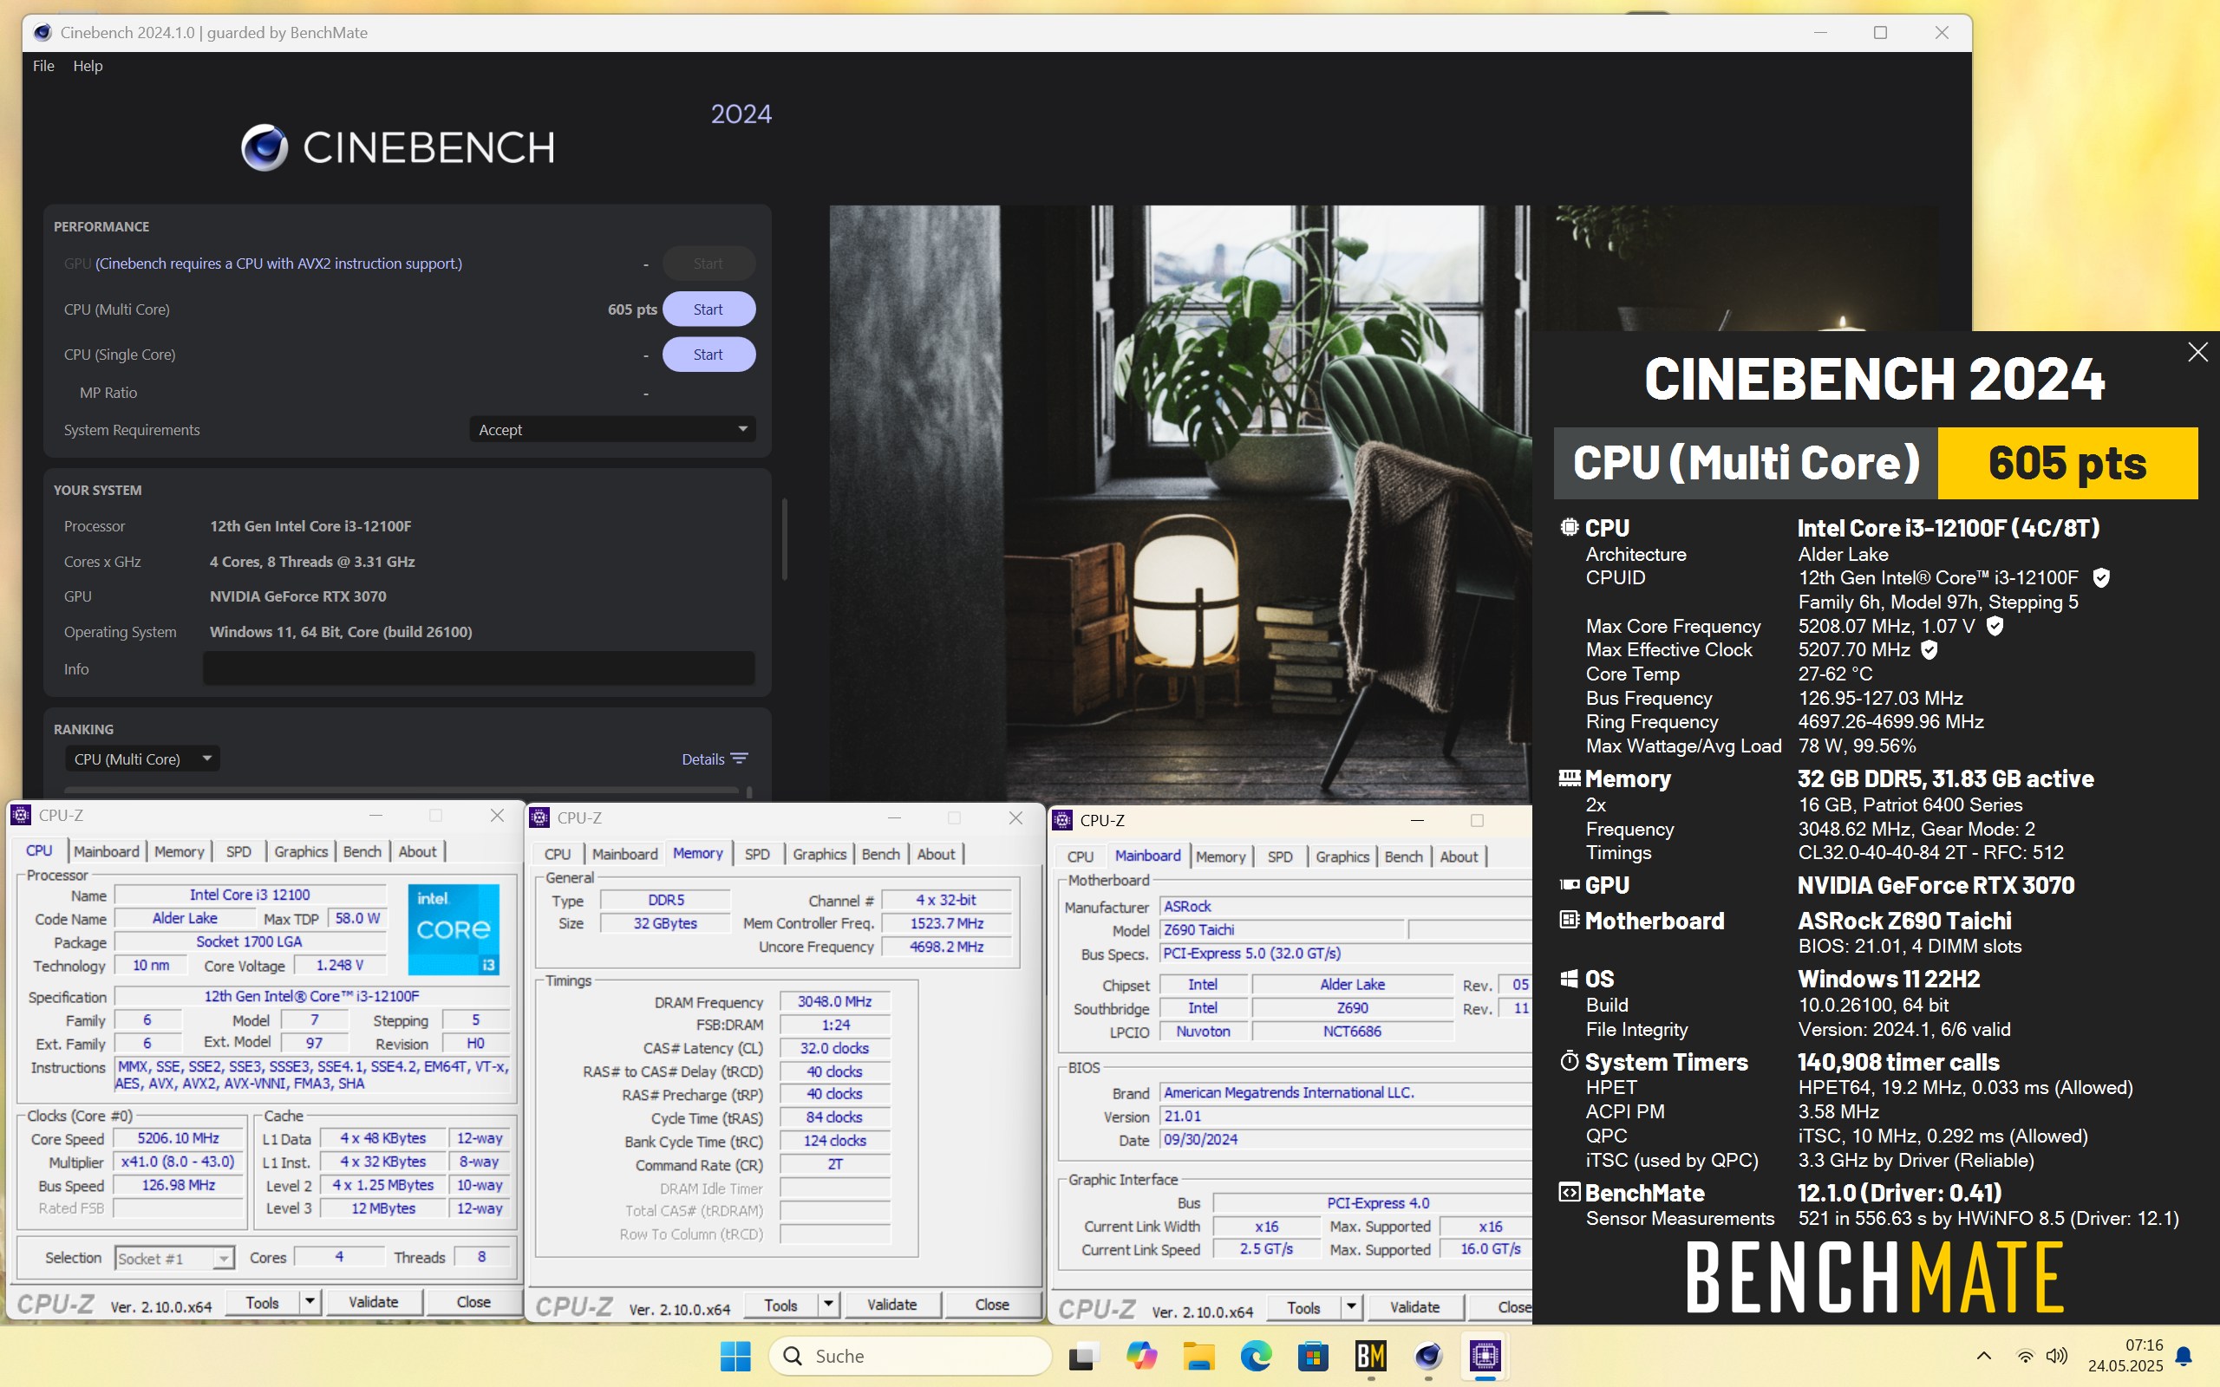This screenshot has height=1387, width=2220.
Task: Click the CPUID verified shield icon
Action: pyautogui.click(x=2100, y=578)
